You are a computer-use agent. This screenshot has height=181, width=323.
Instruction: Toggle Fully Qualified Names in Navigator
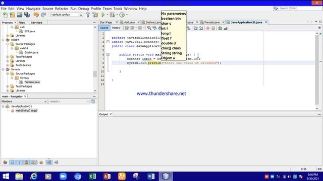pos(41,162)
